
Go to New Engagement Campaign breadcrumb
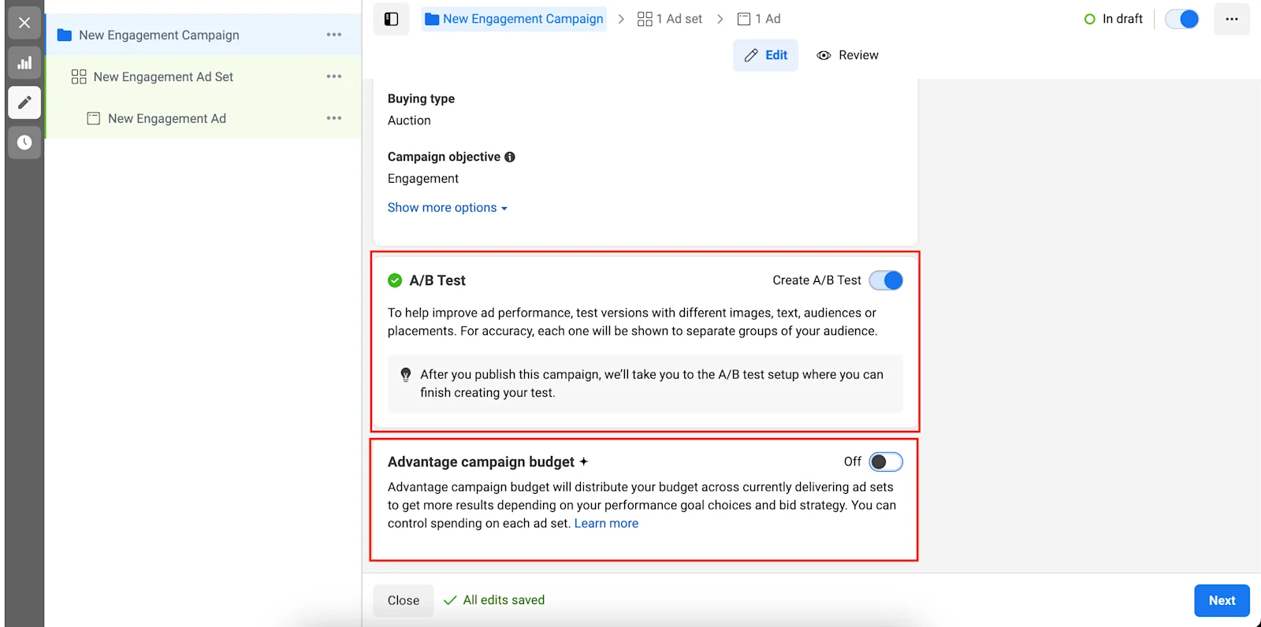514,19
